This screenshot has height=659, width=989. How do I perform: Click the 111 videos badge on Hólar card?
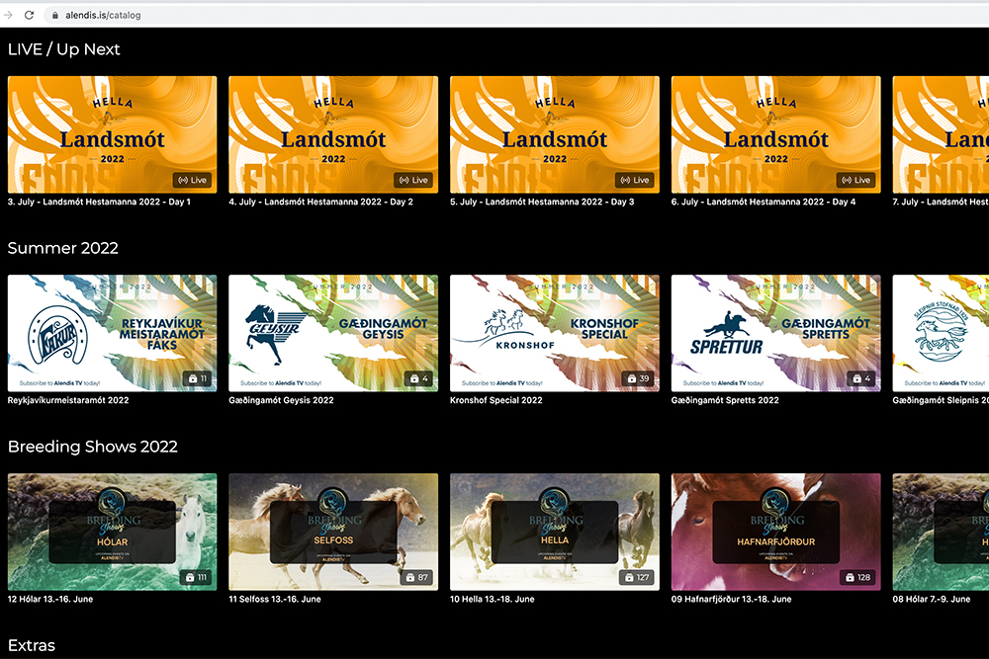click(x=196, y=577)
